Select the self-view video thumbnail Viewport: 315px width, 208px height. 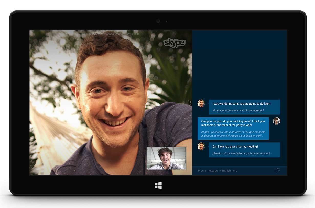coord(166,158)
